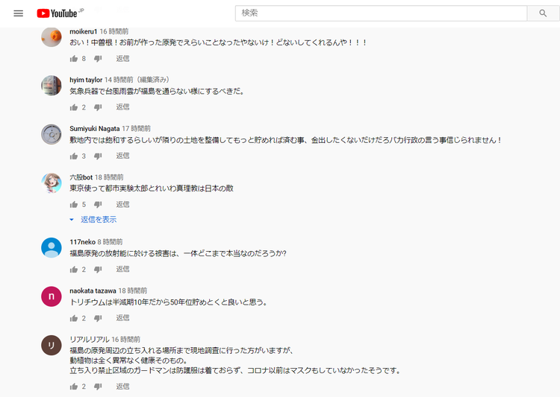The image size is (560, 397).
Task: Open 六股bot channel name link
Action: coord(81,177)
